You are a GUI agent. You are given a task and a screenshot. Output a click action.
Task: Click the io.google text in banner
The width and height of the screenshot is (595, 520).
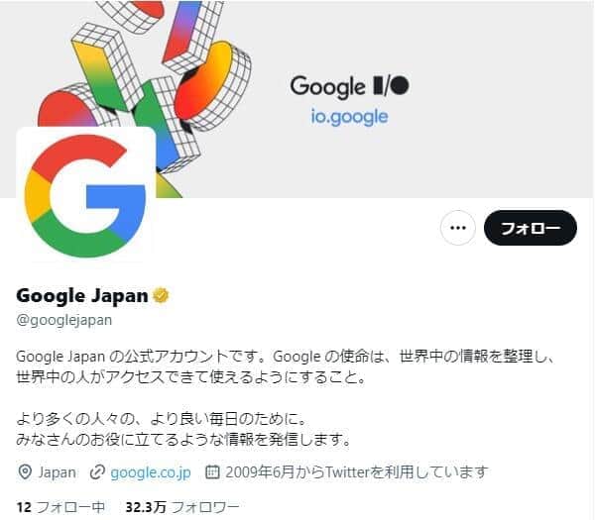tap(349, 117)
